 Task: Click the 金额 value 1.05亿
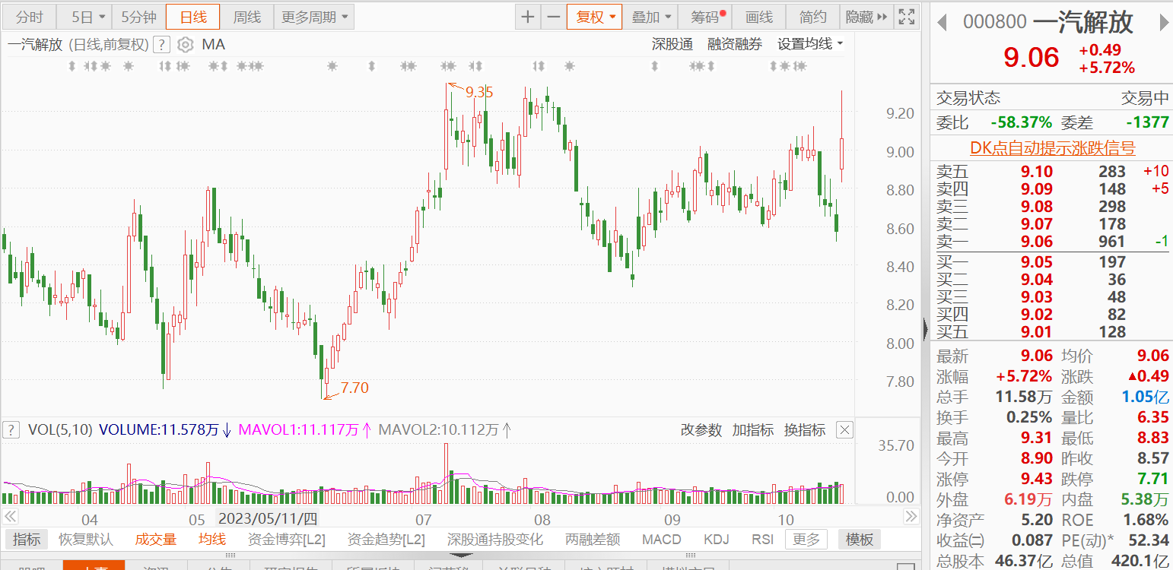point(1146,397)
